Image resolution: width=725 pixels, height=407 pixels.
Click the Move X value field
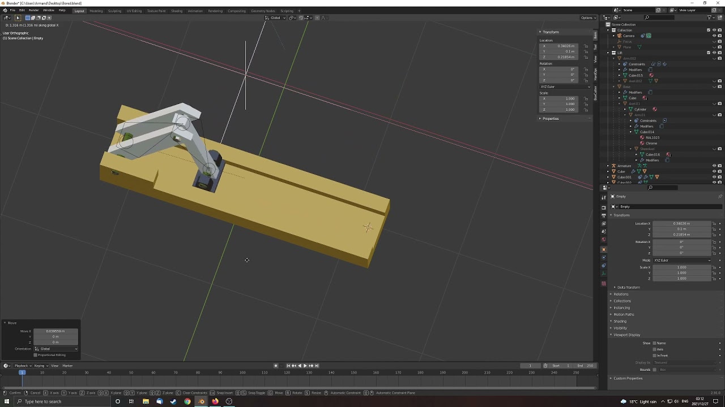[x=56, y=331]
